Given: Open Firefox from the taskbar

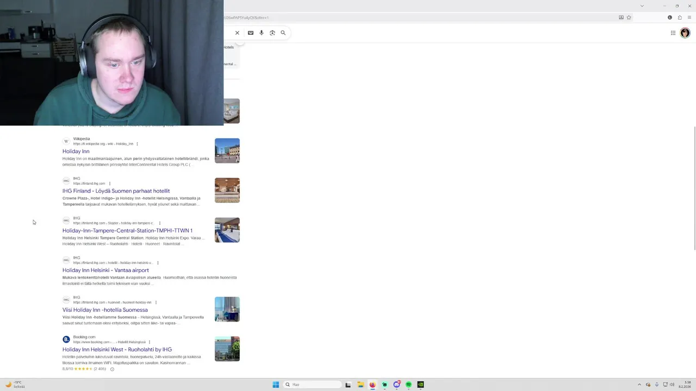Looking at the screenshot, I should (x=372, y=384).
